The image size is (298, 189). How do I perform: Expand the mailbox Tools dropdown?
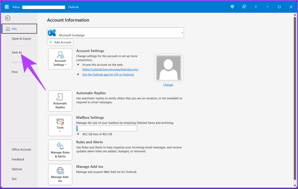[x=60, y=126]
